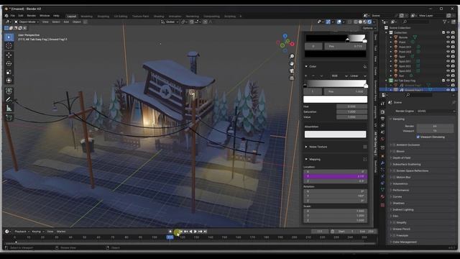Select the Scale tool
Image resolution: width=460 pixels, height=259 pixels.
click(9, 72)
